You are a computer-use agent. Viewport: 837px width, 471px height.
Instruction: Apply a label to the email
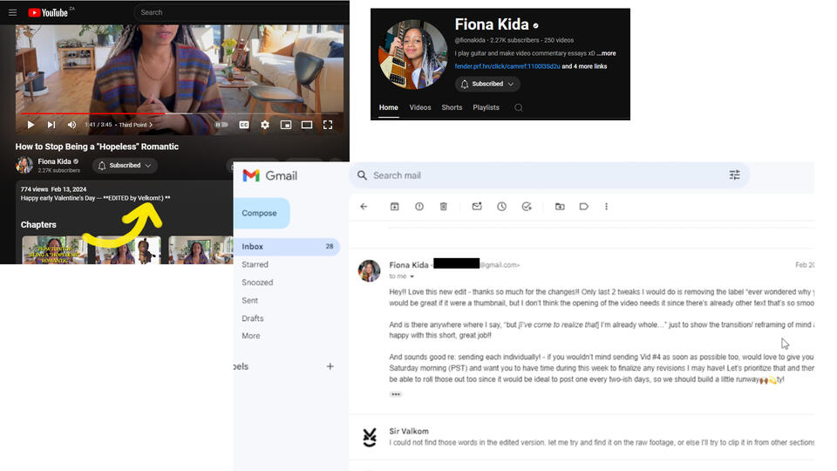pyautogui.click(x=583, y=207)
